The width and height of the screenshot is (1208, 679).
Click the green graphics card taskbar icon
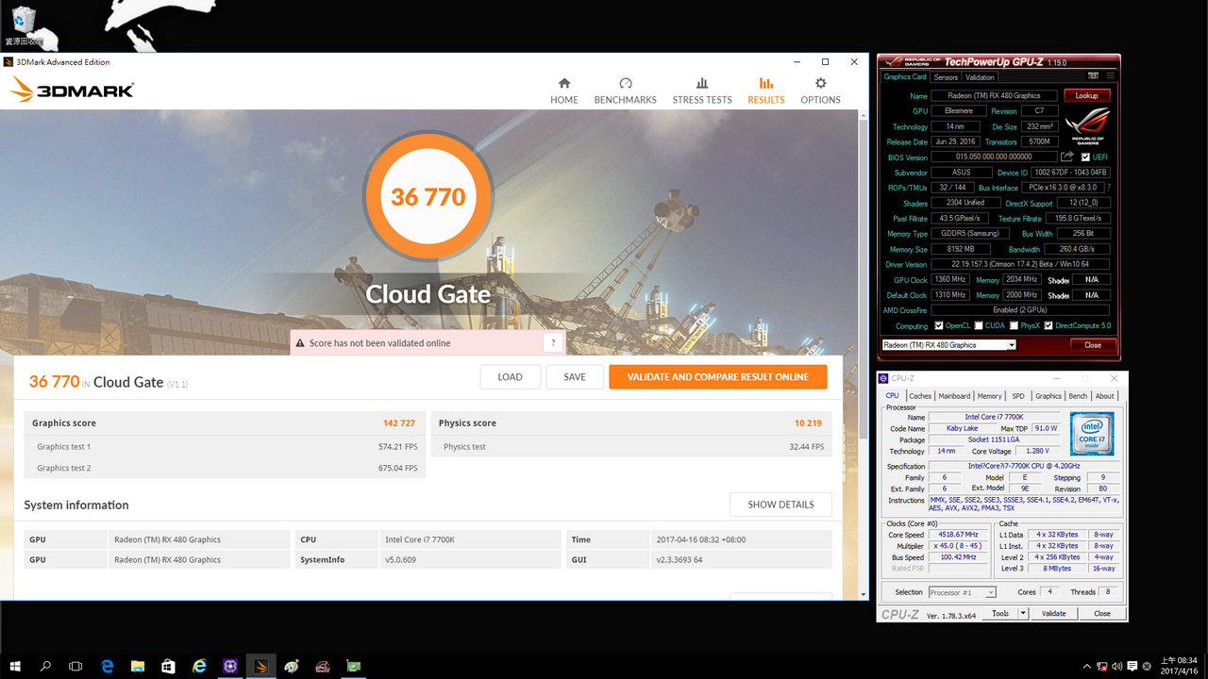coord(353,666)
